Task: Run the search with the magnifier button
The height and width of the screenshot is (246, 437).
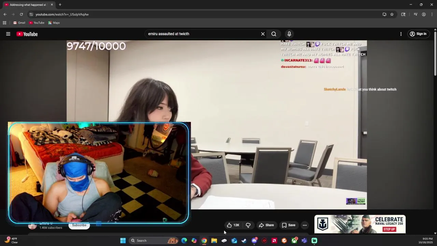Action: coord(274,34)
